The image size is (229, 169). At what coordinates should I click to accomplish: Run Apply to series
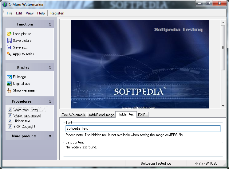tap(23, 54)
